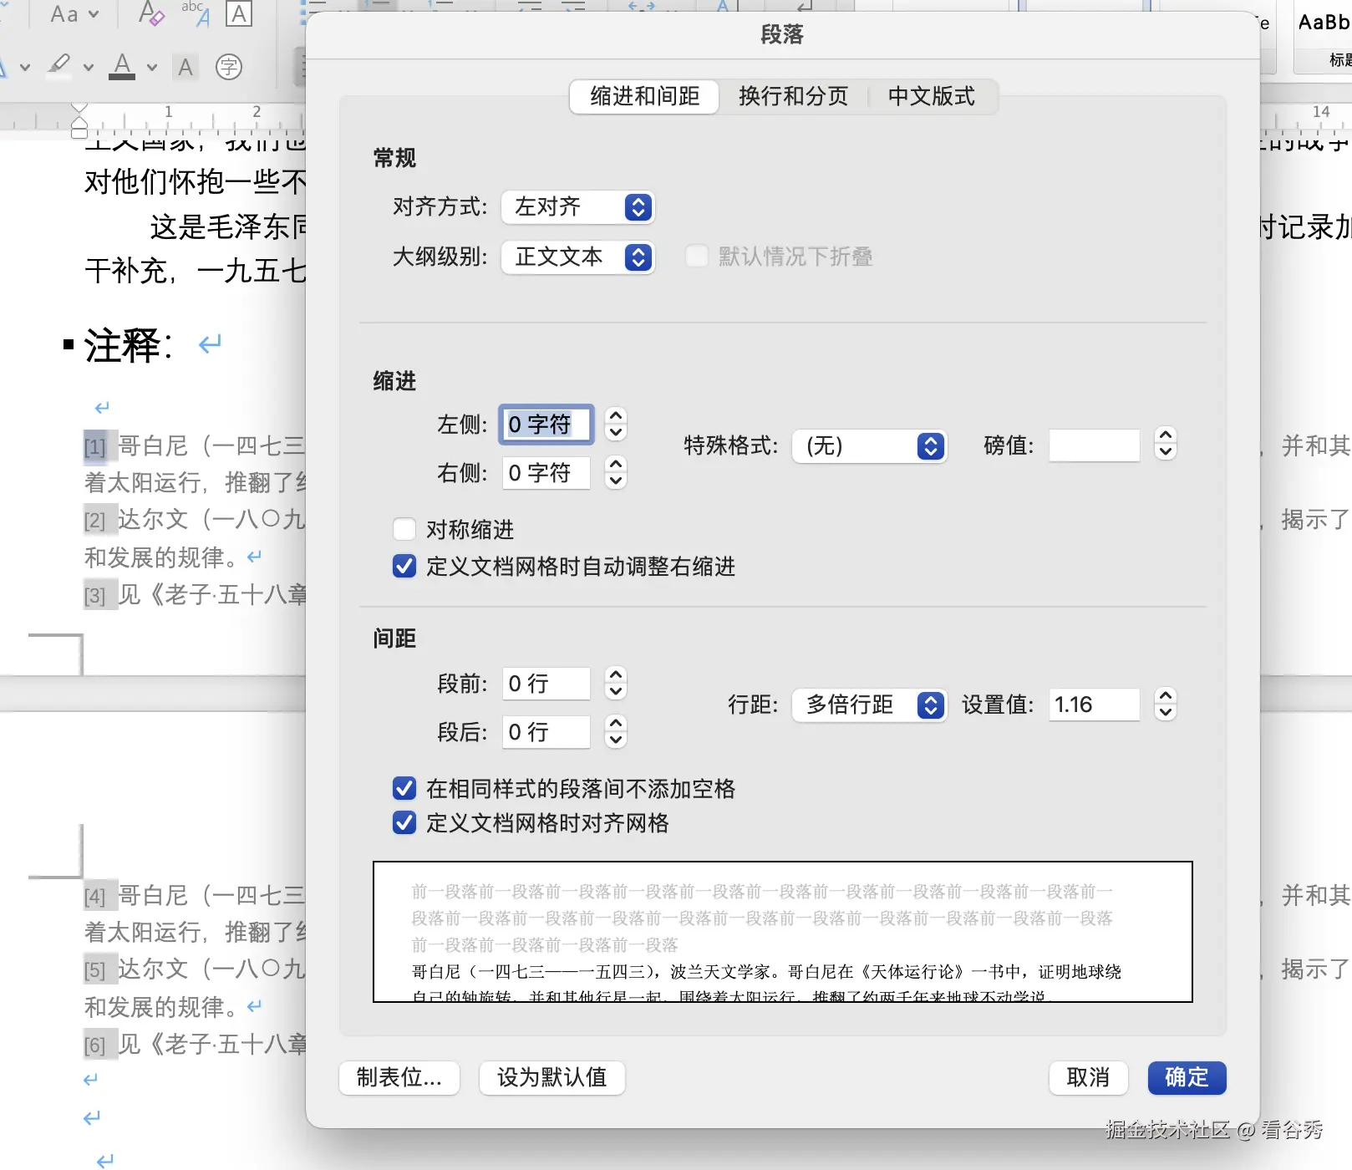Enable the 对称缩进 checkbox
This screenshot has height=1170, width=1352.
click(404, 529)
